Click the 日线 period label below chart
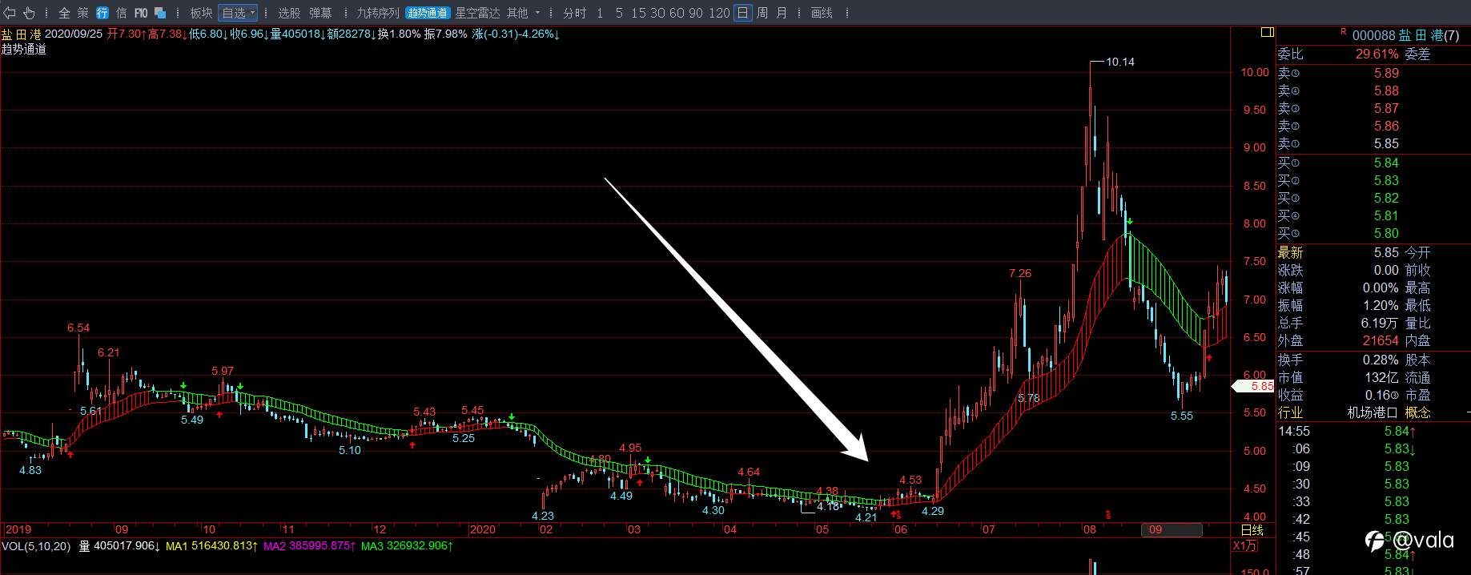 [1252, 529]
